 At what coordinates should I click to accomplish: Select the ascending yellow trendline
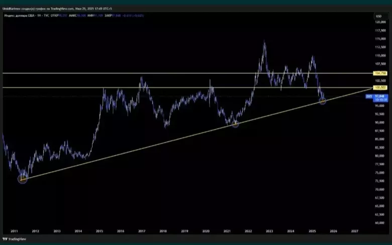click(151, 146)
